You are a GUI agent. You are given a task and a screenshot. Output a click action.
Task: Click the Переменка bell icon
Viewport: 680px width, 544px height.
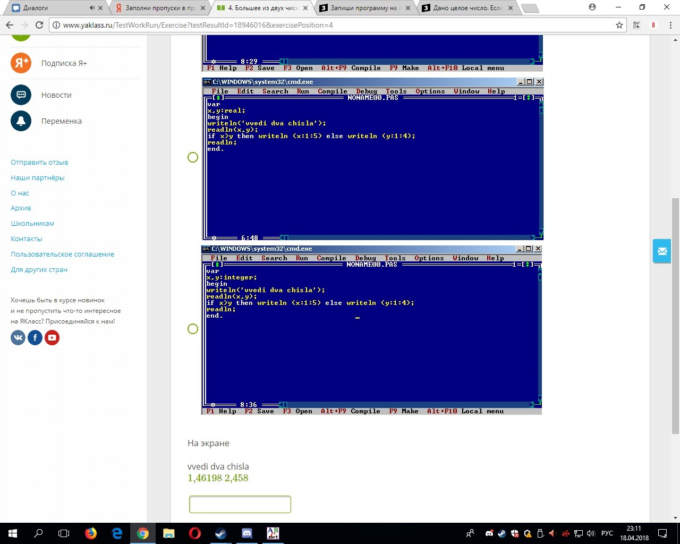(21, 121)
